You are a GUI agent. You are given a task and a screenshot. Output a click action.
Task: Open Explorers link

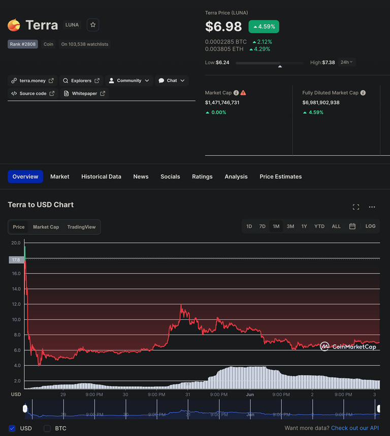coord(81,81)
